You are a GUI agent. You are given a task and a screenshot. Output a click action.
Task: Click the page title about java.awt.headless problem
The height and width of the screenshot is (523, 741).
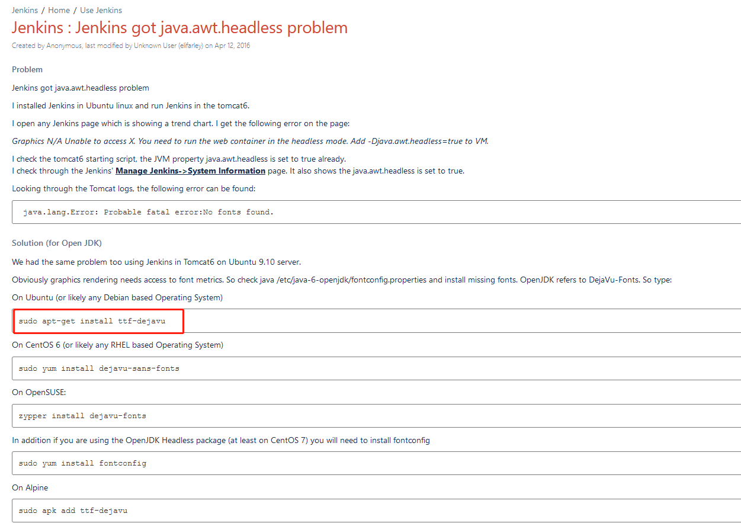point(179,28)
